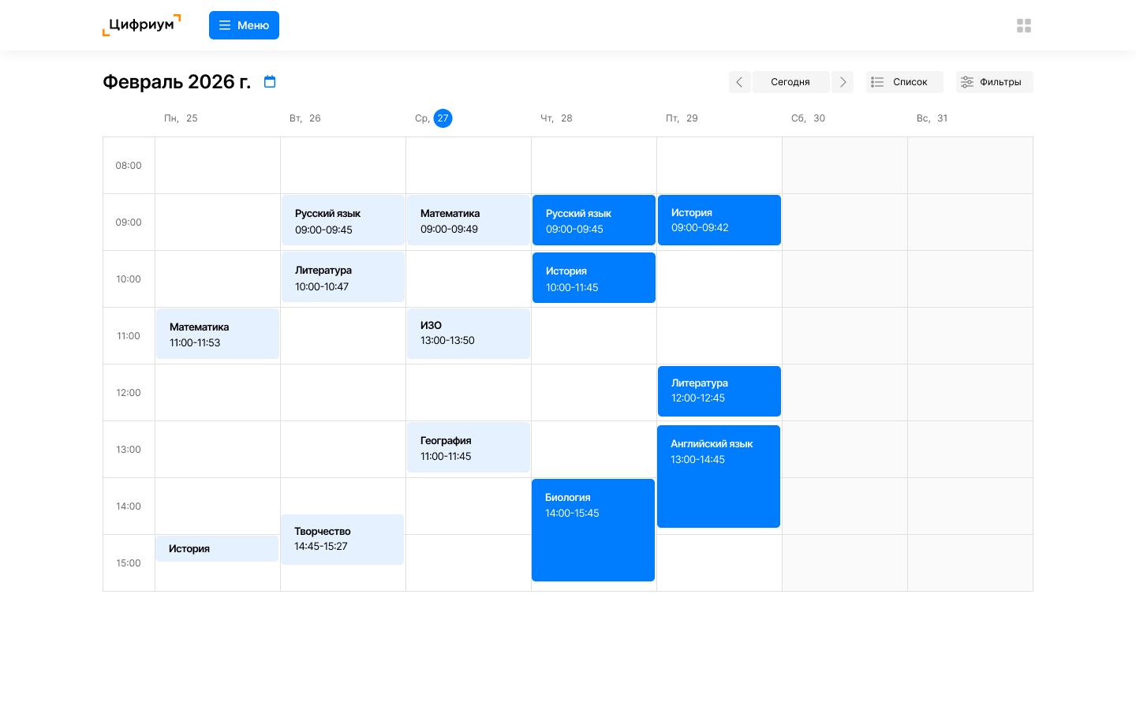1136x710 pixels.
Task: Click Tuesday Литература 10:00-10:47 lesson
Action: click(x=343, y=277)
